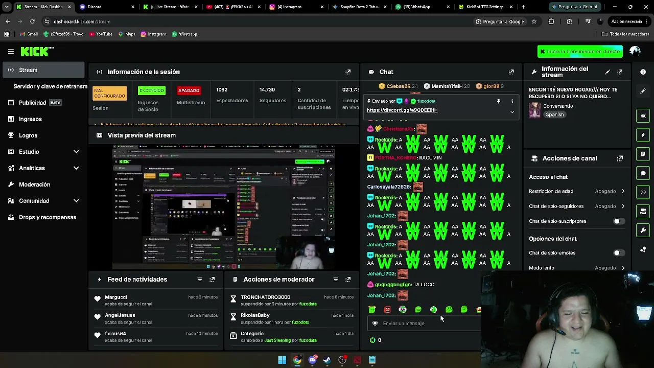The height and width of the screenshot is (368, 654).
Task: Click the chat identity shield icon in message box
Action: 375,323
